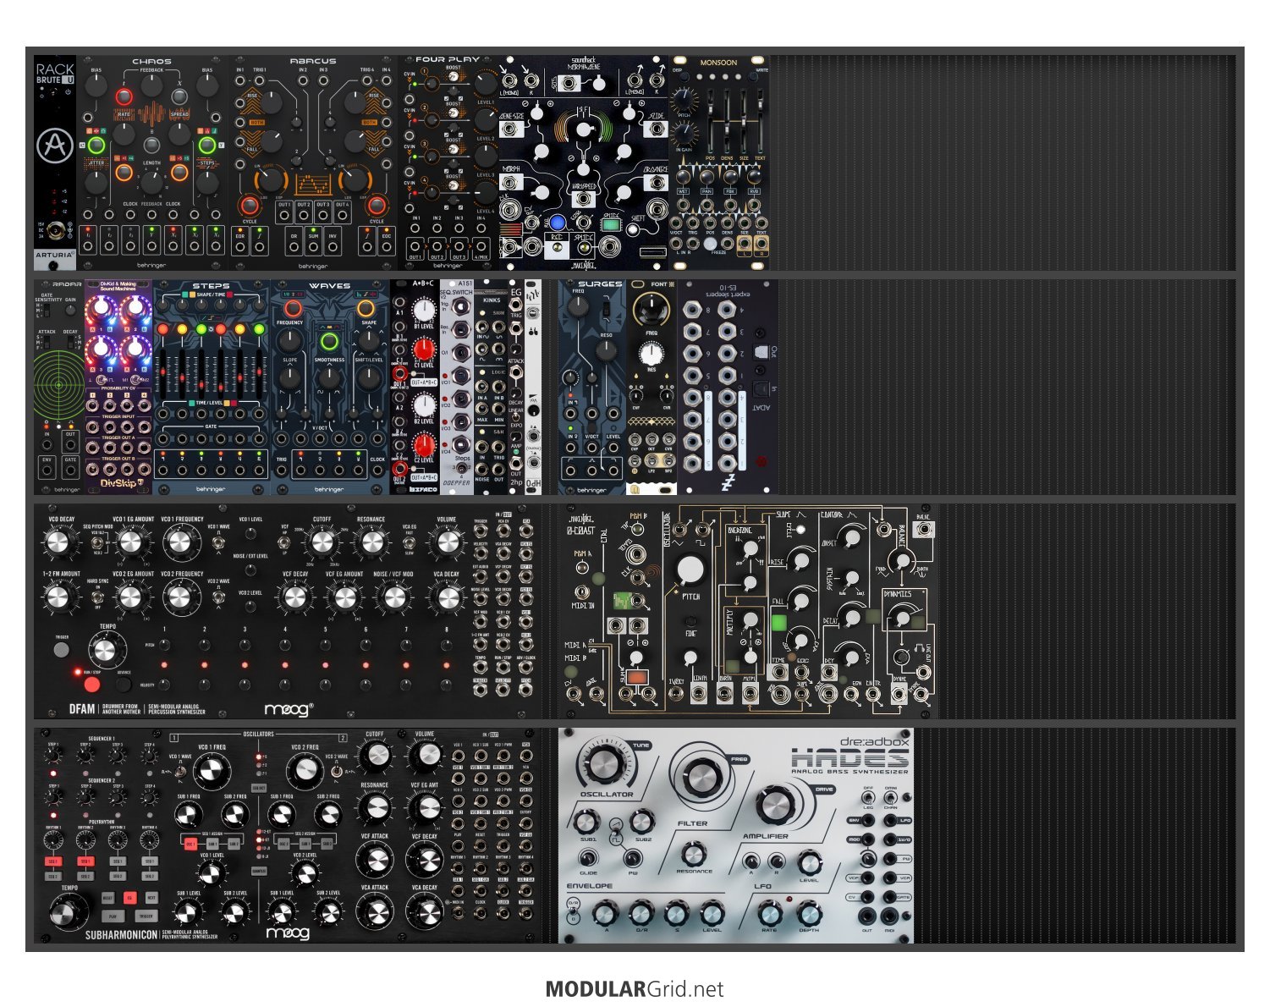Image resolution: width=1270 pixels, height=1007 pixels.
Task: Click the moog logo on the Subharmonicon
Action: (288, 933)
